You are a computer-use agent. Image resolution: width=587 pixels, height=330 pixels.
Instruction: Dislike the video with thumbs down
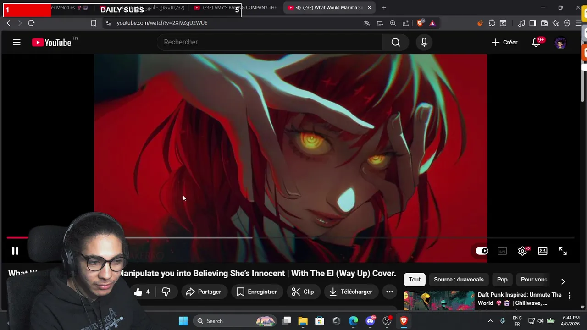166,291
